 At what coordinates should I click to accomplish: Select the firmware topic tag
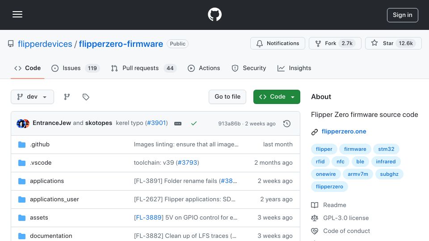point(355,149)
